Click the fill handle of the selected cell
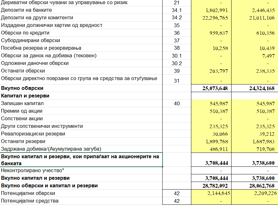Image resolution: width=278 pixels, height=206 pixels. (163, 166)
